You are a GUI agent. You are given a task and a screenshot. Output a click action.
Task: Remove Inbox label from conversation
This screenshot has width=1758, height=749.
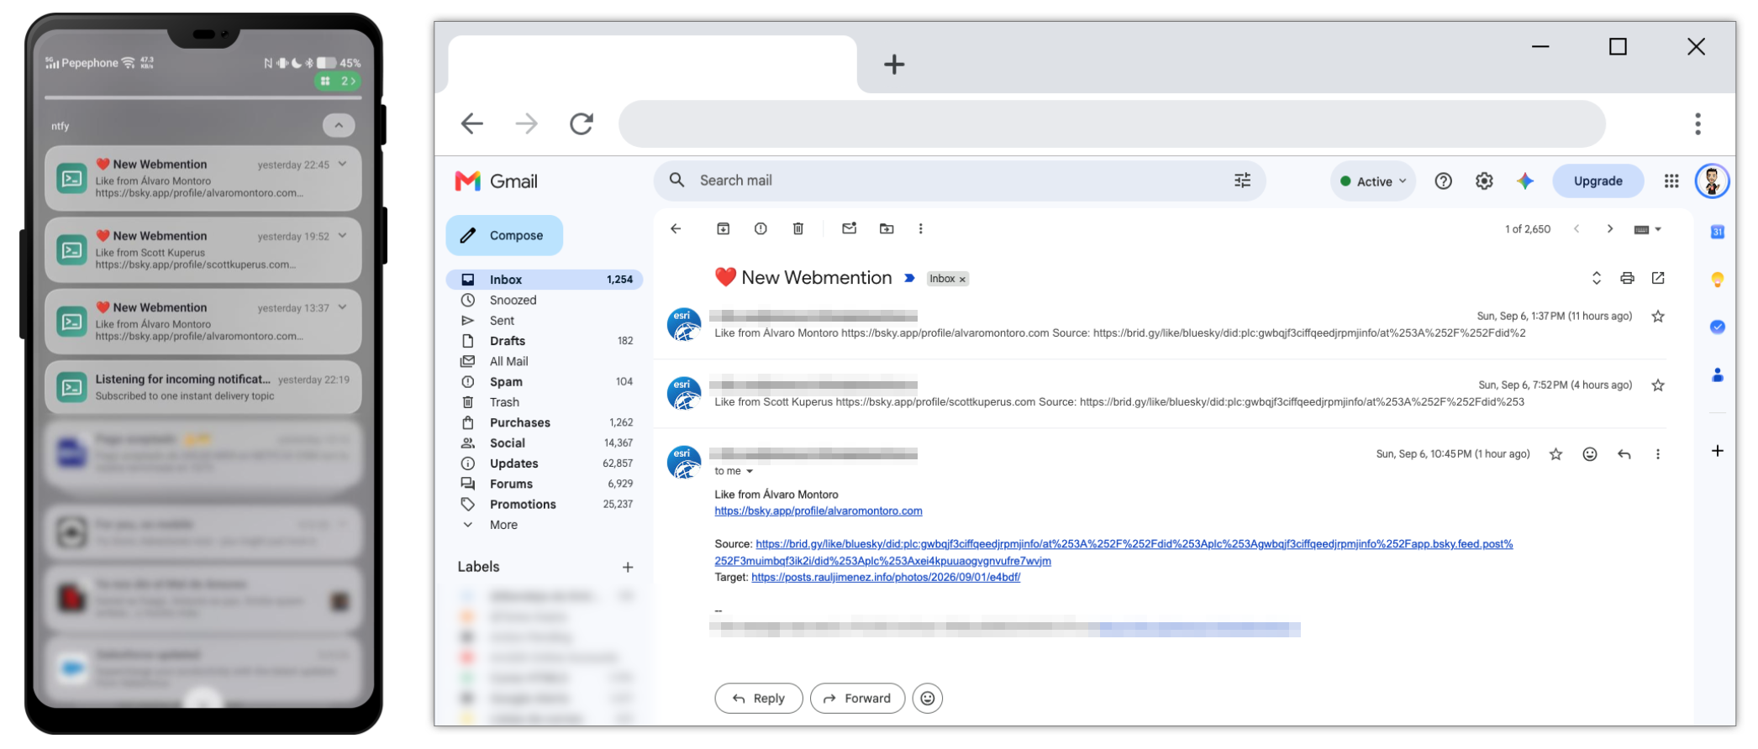[962, 280]
